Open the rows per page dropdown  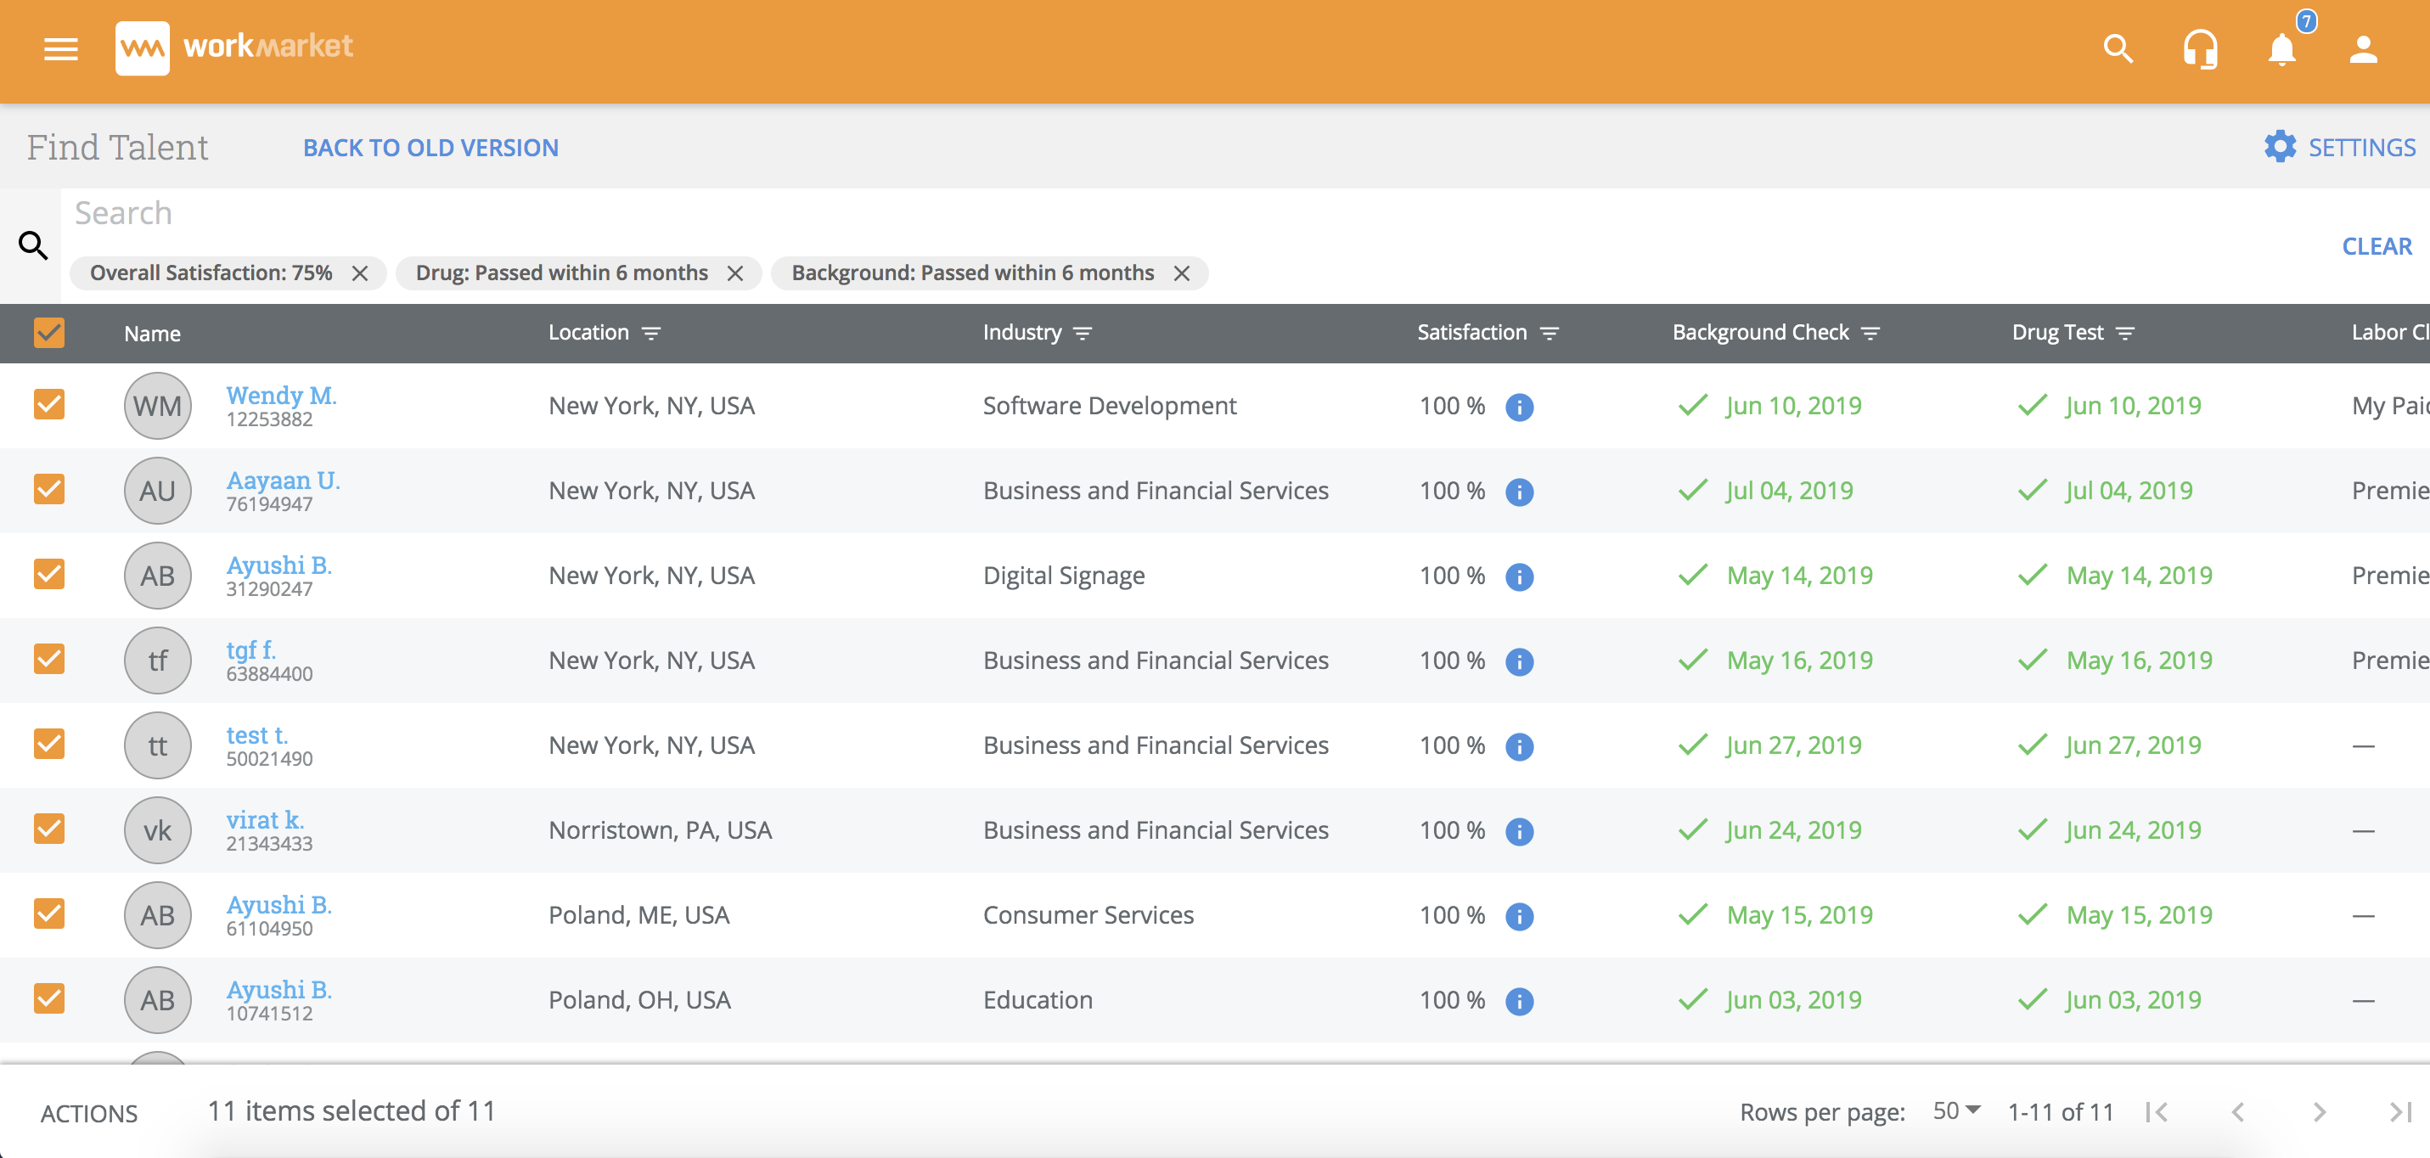[x=1956, y=1110]
